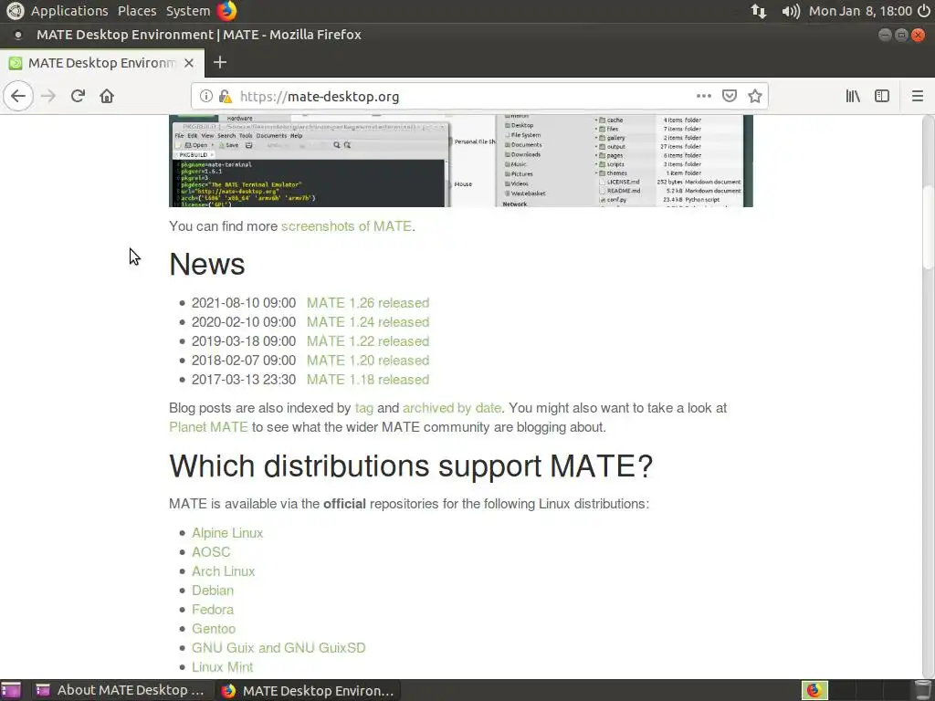The width and height of the screenshot is (935, 701).
Task: Open GNU Guix and GNU GuixSD link
Action: tap(278, 647)
